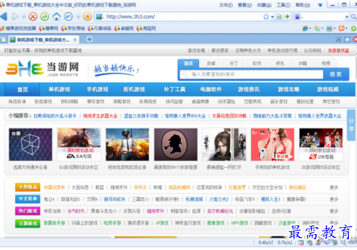Select the 安卓 search tab
Screen dimensions: 357x250
click(x=211, y=63)
